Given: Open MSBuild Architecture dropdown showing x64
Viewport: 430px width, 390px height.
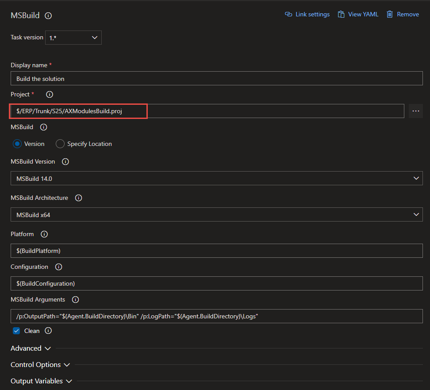Looking at the screenshot, I should [x=217, y=214].
